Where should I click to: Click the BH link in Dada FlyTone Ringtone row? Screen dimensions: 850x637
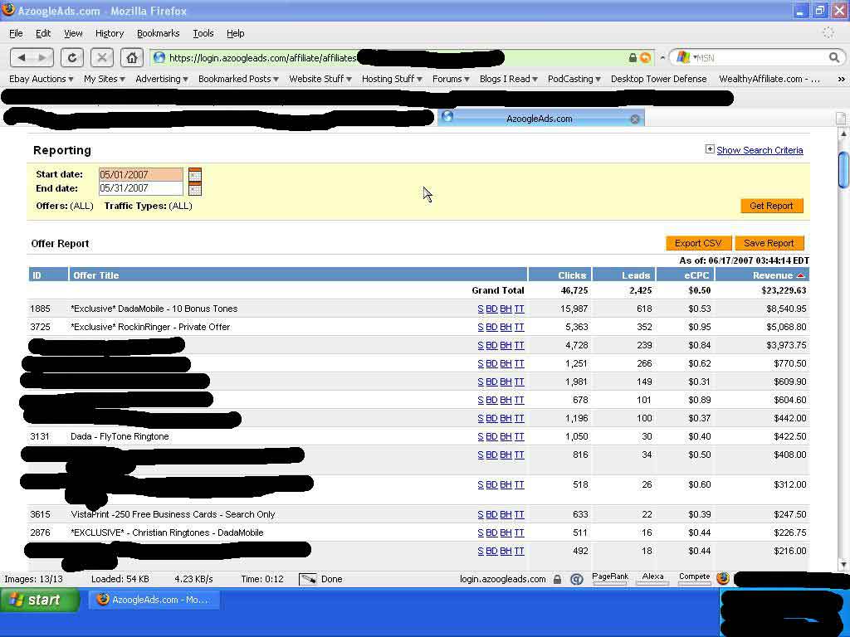tap(506, 436)
